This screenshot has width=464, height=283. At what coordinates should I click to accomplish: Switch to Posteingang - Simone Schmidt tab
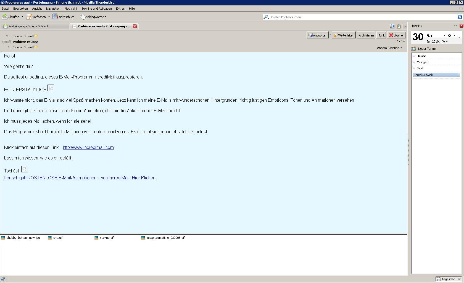coord(35,26)
